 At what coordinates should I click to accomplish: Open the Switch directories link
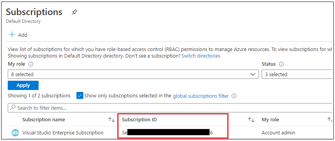click(x=201, y=56)
